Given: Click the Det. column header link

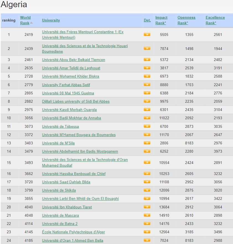Looking at the screenshot, I should click(147, 20).
